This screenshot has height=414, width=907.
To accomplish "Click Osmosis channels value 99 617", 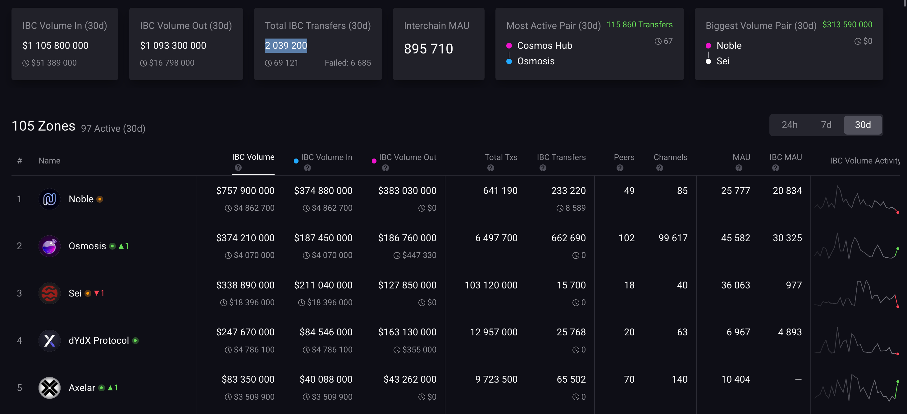I will 673,238.
